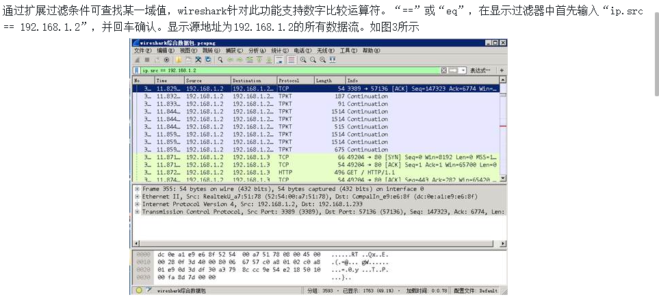This screenshot has height=299, width=659.
Task: Toggle packet colorization rules
Action: [x=291, y=60]
